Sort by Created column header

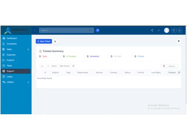click(172, 72)
